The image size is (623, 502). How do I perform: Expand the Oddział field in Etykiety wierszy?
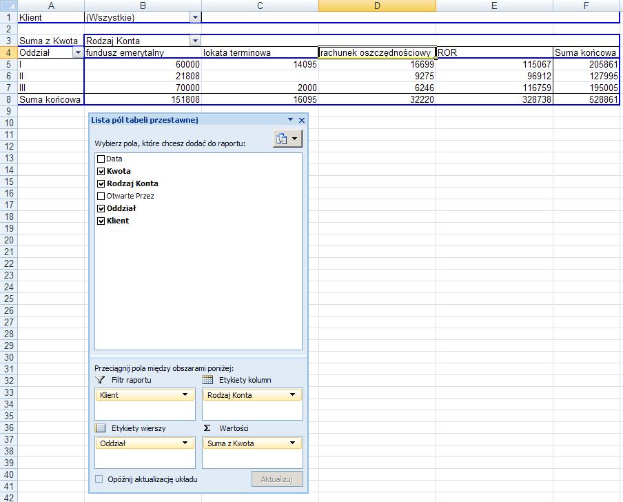(x=185, y=443)
